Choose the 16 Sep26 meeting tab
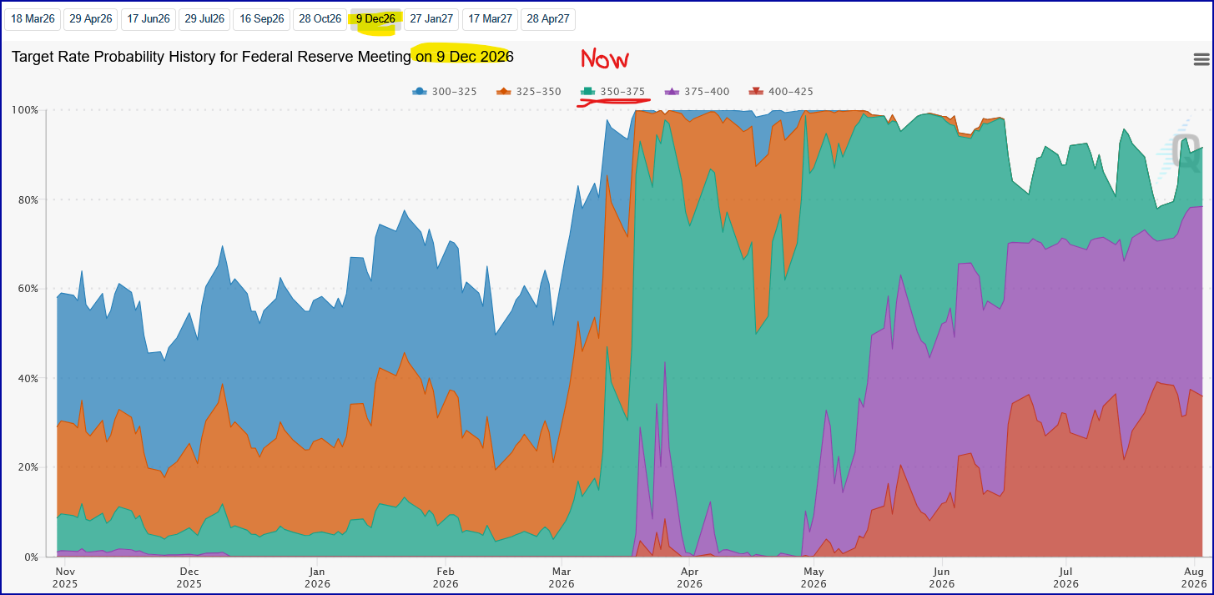This screenshot has height=595, width=1214. click(261, 19)
